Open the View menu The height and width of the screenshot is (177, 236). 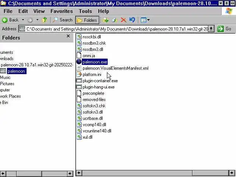point(39,11)
